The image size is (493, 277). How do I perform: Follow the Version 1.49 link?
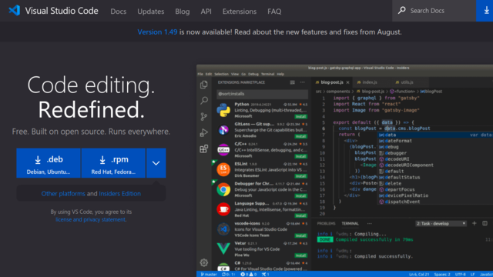pos(157,32)
